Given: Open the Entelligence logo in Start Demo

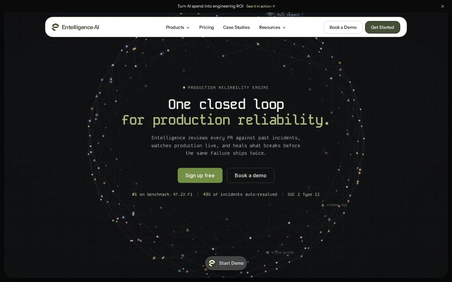Looking at the screenshot, I should [x=212, y=263].
